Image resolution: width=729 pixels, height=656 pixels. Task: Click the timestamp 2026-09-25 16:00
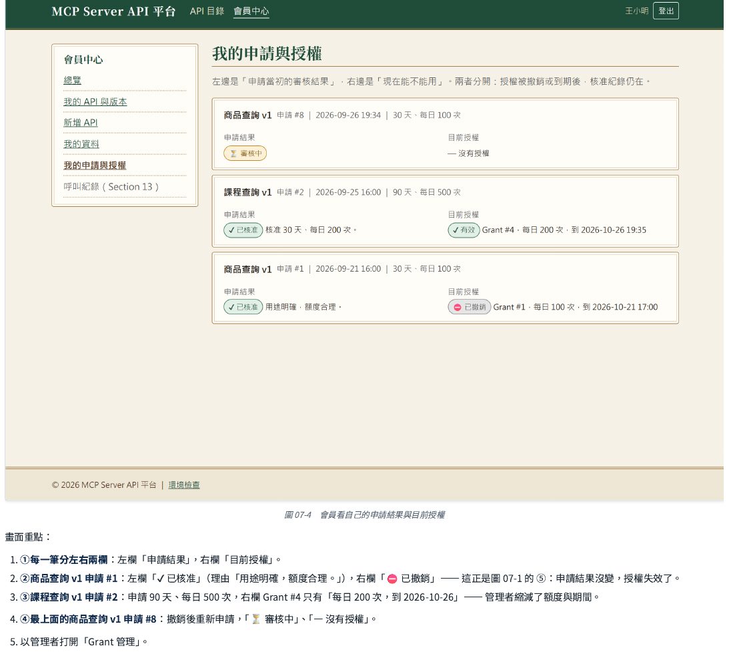347,192
